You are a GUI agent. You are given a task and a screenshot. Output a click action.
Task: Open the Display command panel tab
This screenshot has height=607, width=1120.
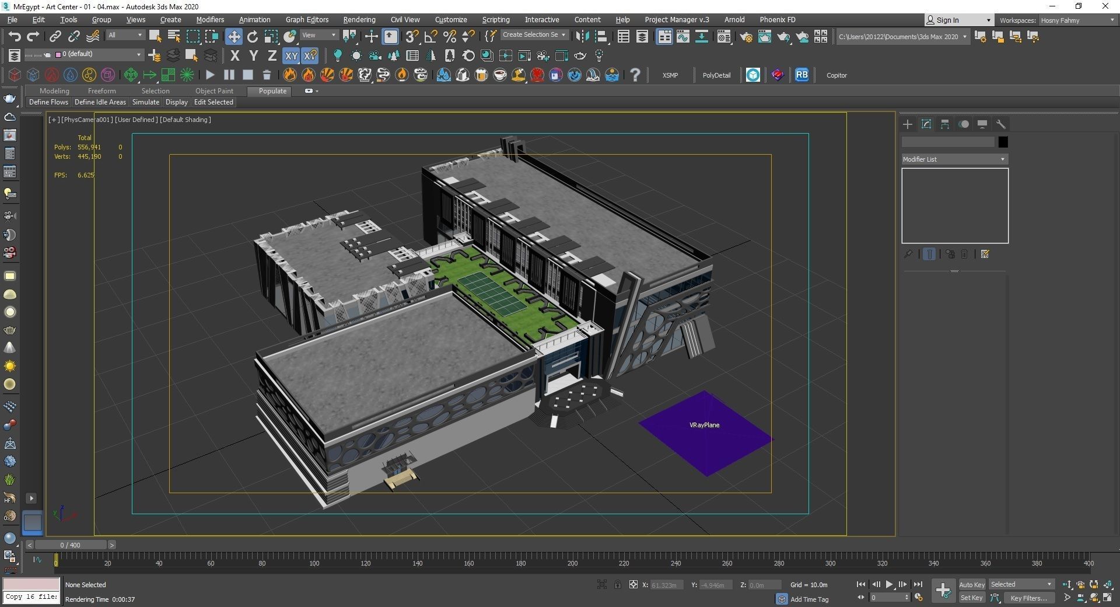[982, 124]
